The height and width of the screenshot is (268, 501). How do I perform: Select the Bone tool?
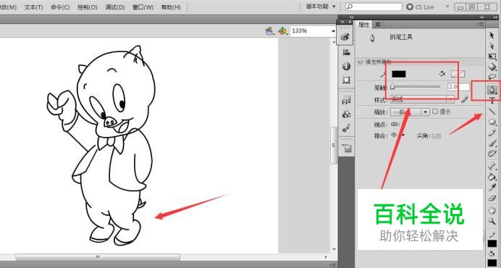[492, 166]
